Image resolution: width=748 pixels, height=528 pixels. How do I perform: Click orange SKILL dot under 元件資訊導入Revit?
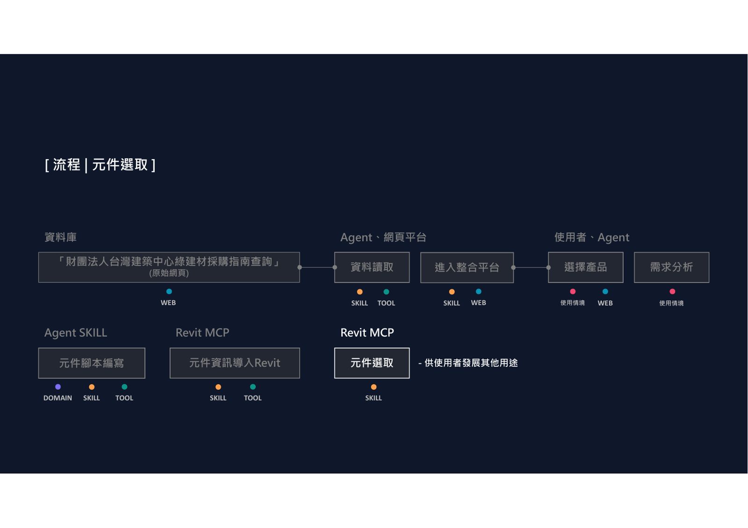coord(218,387)
